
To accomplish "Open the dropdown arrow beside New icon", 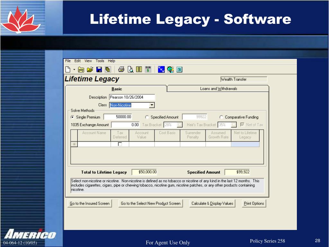I will coord(74,69).
